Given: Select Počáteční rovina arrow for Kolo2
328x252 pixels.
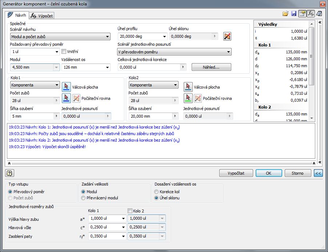Looking at the screenshot, I should [188, 98].
